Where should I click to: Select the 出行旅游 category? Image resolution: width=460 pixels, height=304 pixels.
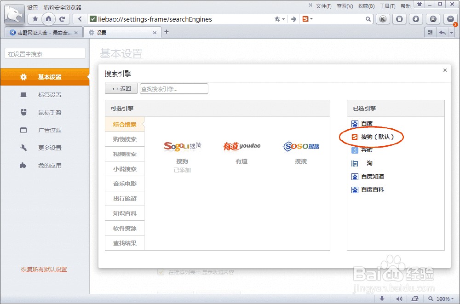(x=125, y=199)
